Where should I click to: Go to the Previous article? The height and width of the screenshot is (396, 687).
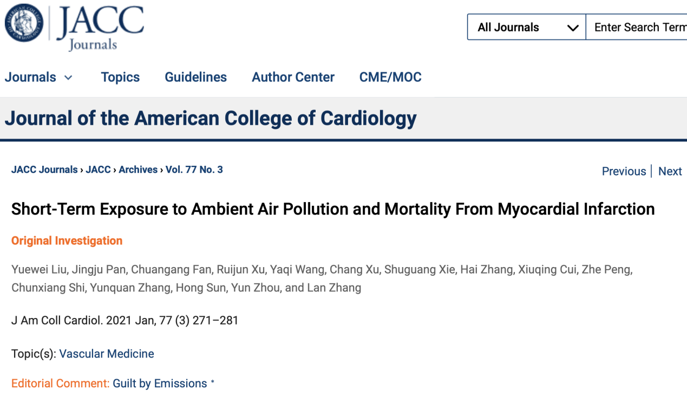[x=624, y=171]
